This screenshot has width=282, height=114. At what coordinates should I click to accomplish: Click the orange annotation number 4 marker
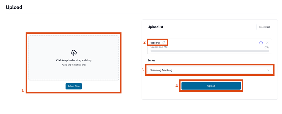(177, 86)
